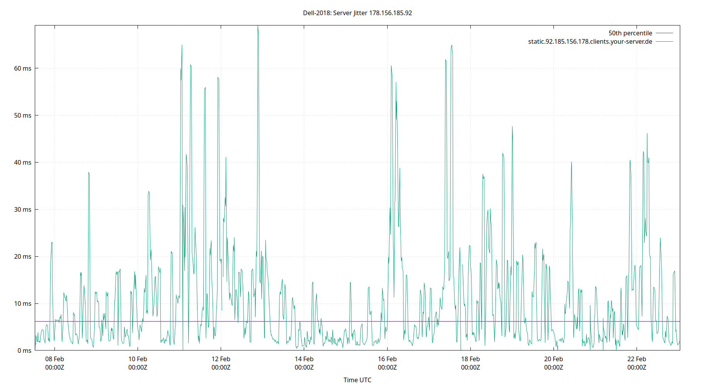Screen dimensions: 715x386
Task: Select the 22 Feb axis label
Action: (637, 359)
